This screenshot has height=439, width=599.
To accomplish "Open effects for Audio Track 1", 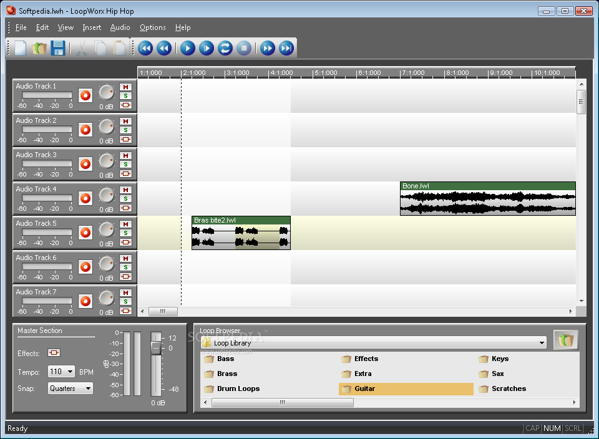I will point(125,105).
